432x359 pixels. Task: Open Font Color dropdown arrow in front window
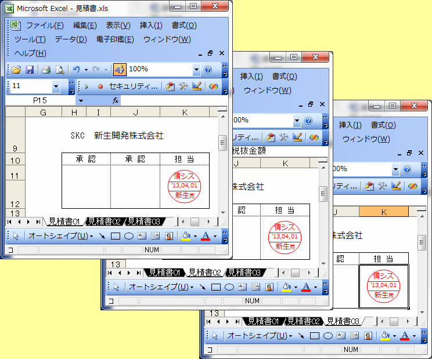click(x=215, y=236)
